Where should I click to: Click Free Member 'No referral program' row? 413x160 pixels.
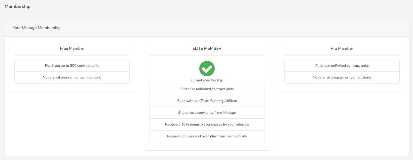[x=72, y=77]
